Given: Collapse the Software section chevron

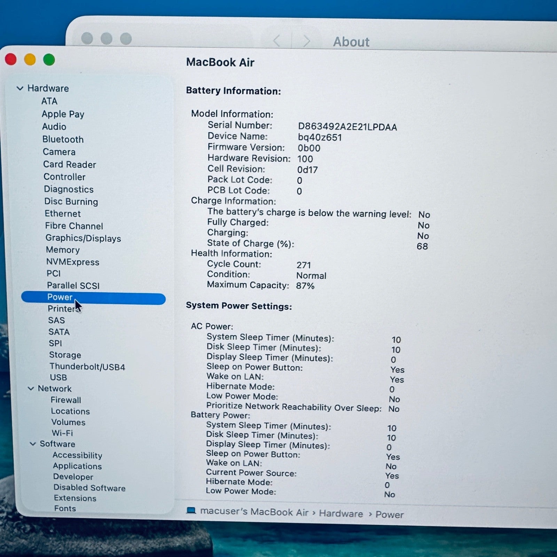Looking at the screenshot, I should click(33, 444).
